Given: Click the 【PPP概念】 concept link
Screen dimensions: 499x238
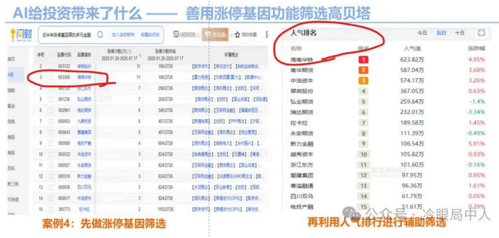Looking at the screenshot, I should pyautogui.click(x=238, y=121).
